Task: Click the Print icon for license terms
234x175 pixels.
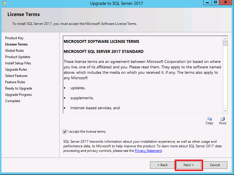Action: [x=223, y=119]
